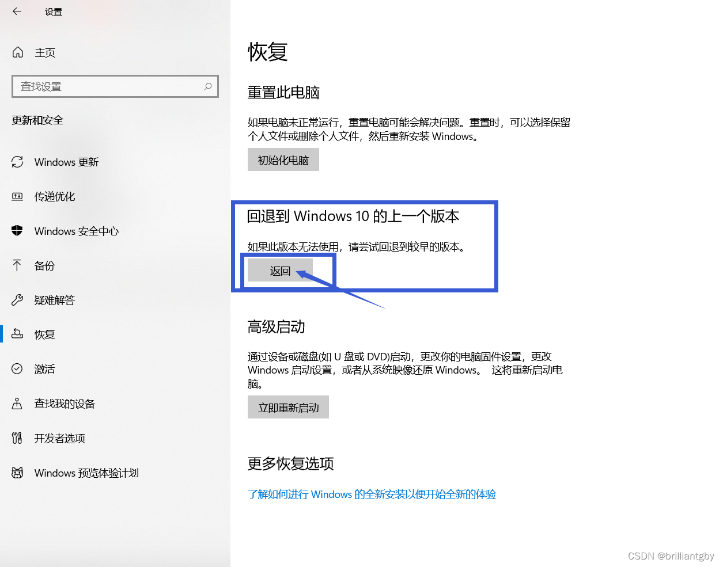Click the 立即重新启动 button

(288, 408)
